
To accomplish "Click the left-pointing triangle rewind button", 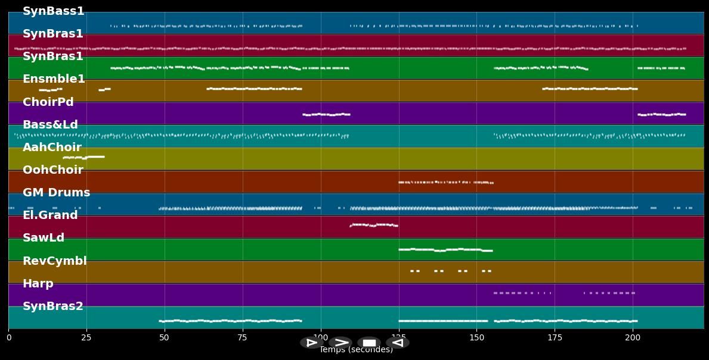I will coord(397,343).
